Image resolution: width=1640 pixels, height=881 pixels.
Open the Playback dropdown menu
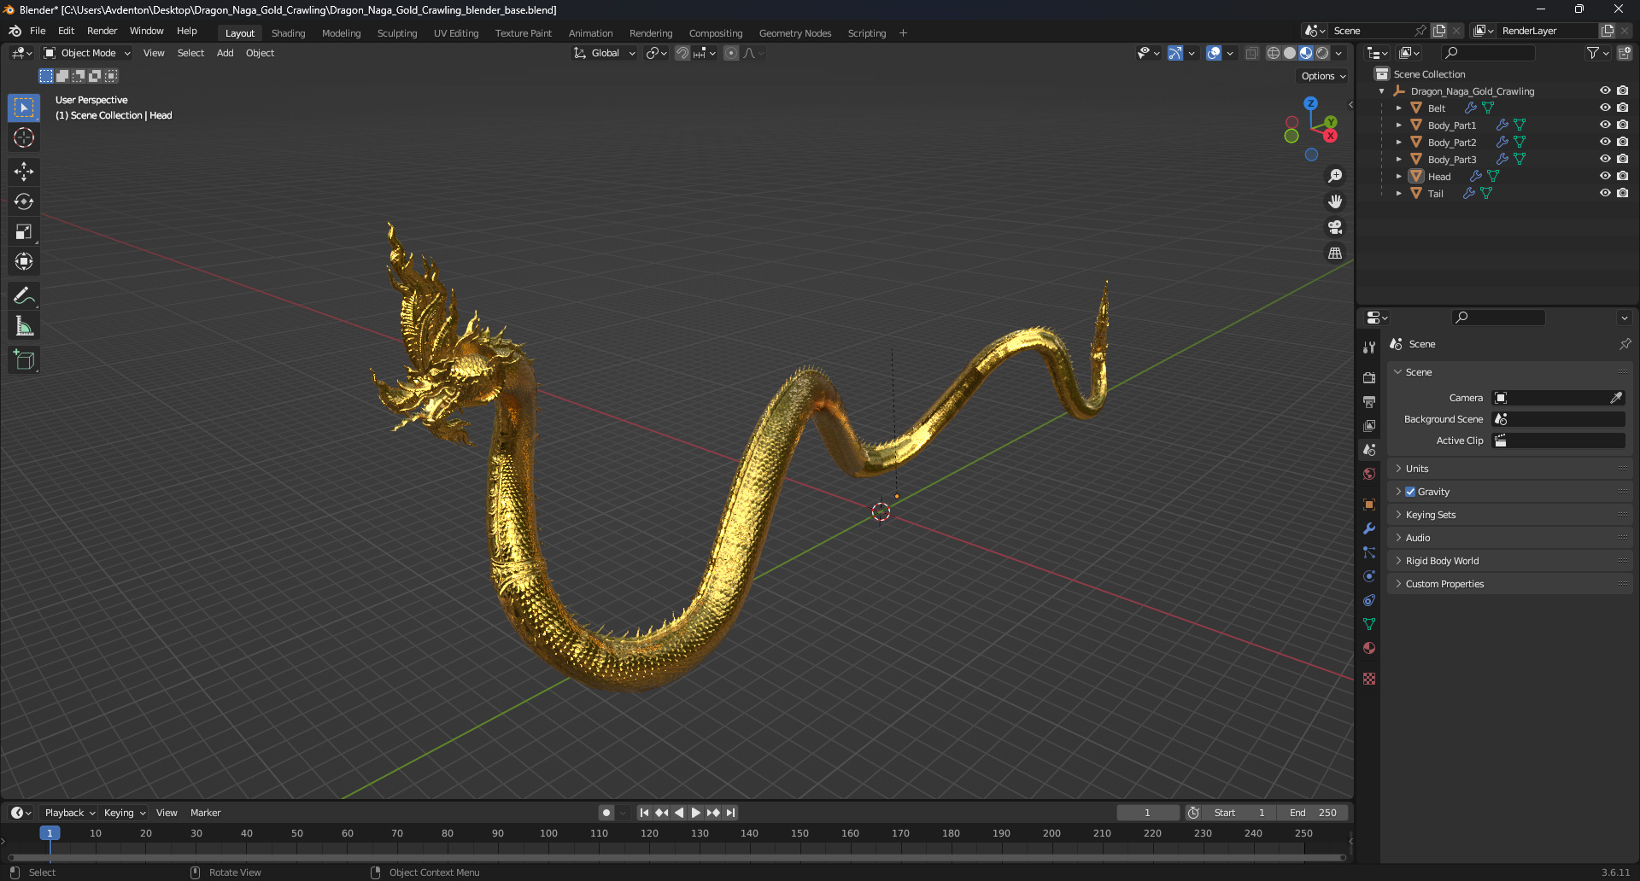click(x=69, y=813)
